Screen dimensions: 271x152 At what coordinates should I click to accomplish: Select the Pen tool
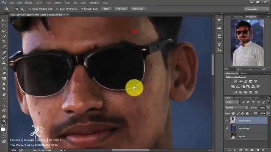(x=4, y=95)
